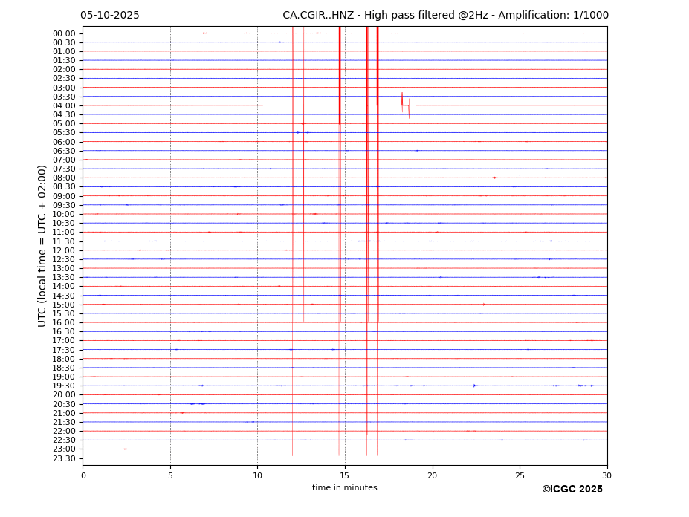Screen dimensions: 689x517
Task: Click the 25 minute x-axis tick
Action: pos(520,475)
